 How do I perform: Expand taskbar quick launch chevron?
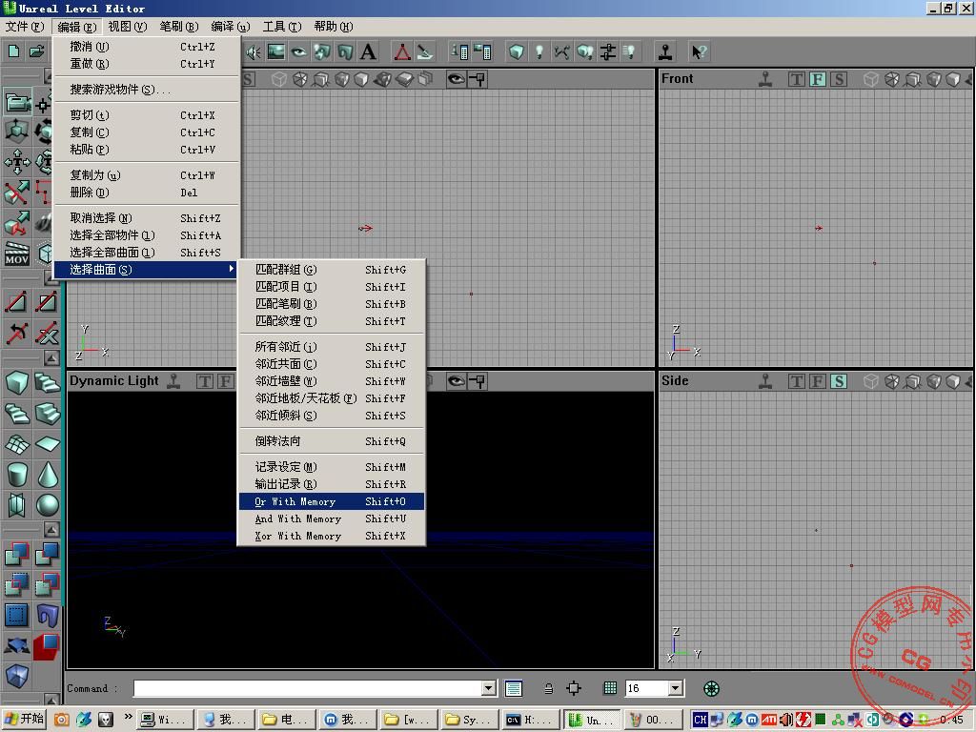coord(128,717)
